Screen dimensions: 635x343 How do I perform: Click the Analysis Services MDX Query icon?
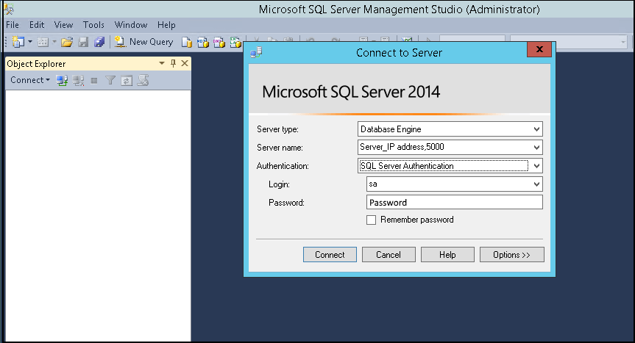203,42
